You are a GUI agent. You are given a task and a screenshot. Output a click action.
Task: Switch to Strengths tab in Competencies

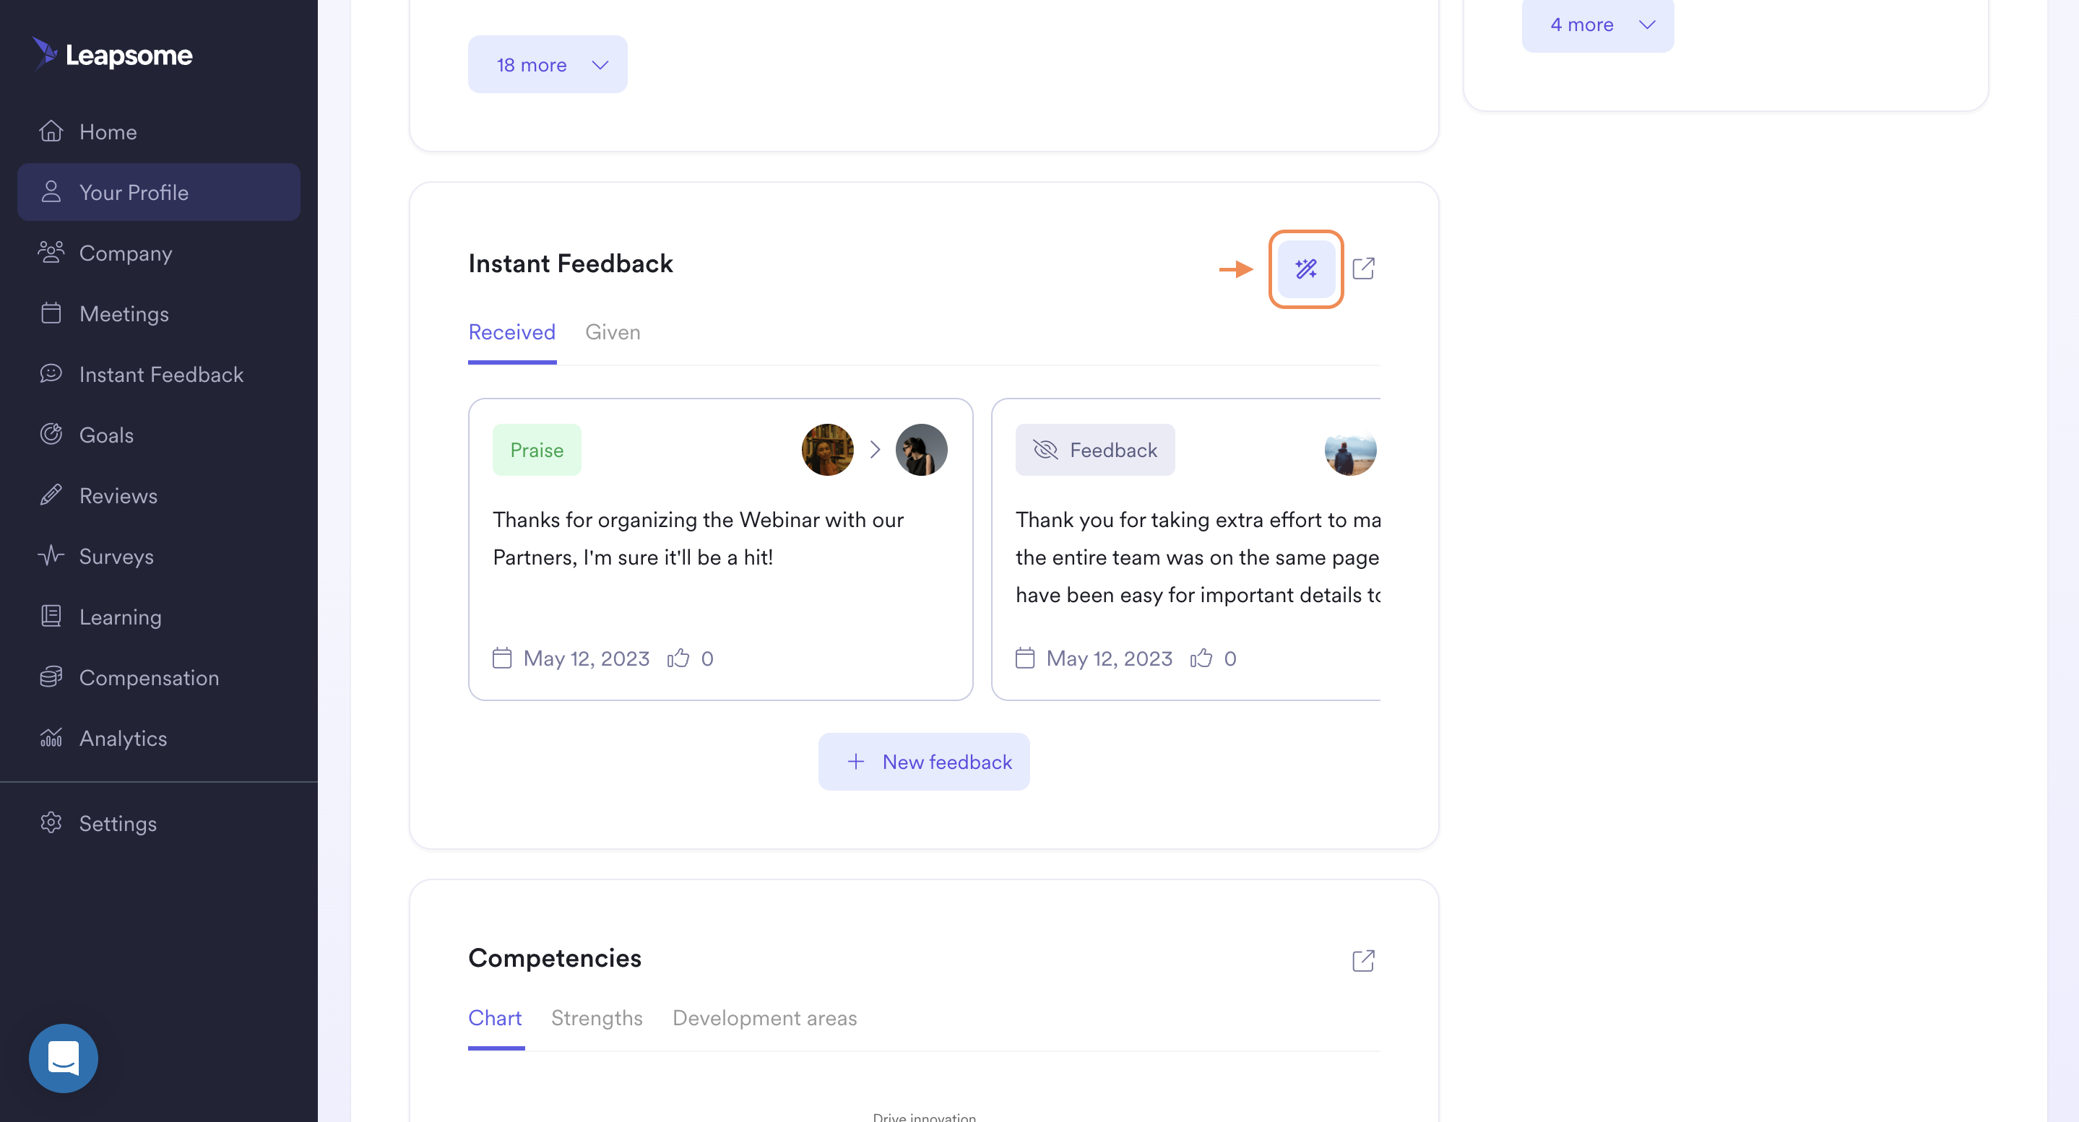point(597,1018)
